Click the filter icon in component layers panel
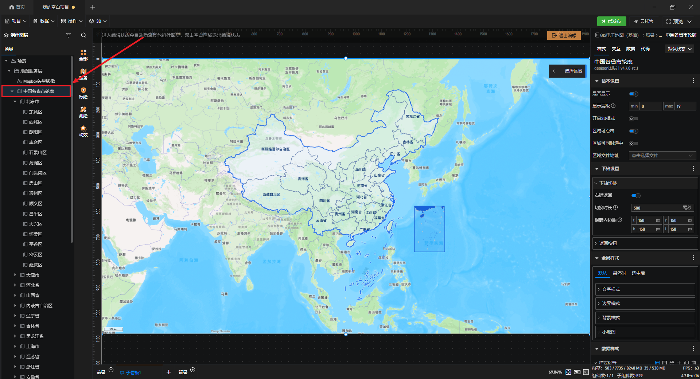700x379 pixels. tap(68, 35)
